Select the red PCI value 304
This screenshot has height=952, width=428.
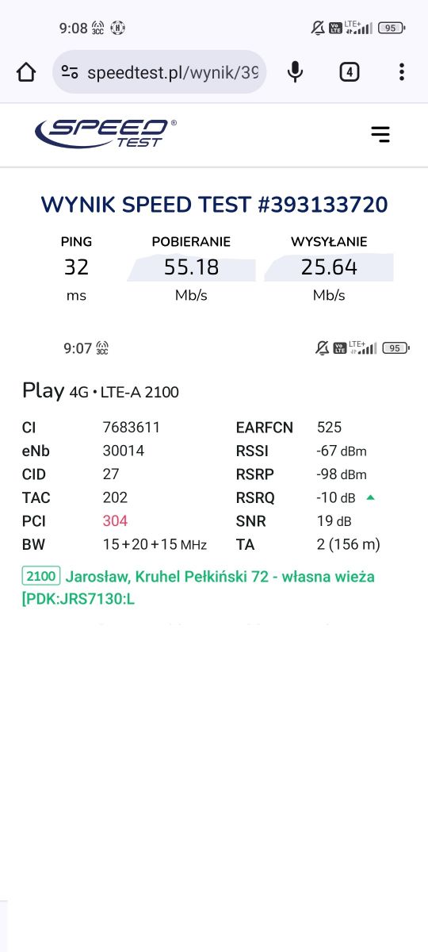115,520
